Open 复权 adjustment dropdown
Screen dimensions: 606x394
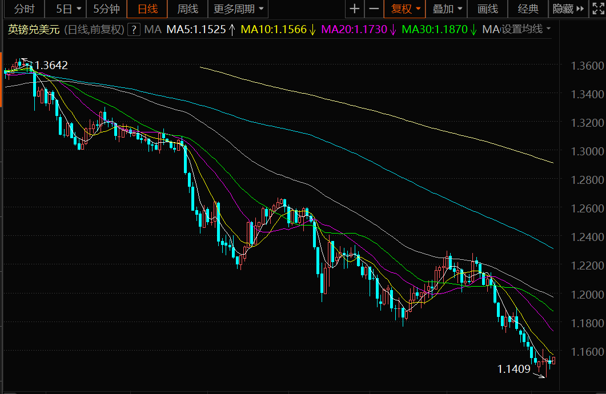click(x=404, y=9)
